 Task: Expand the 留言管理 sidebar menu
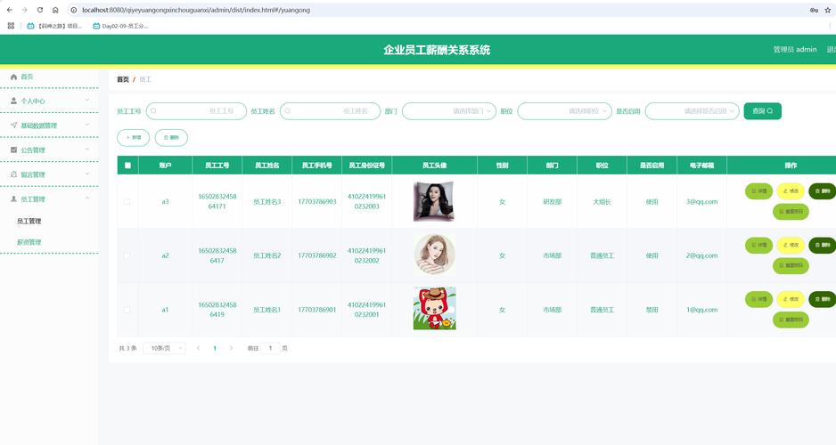pos(49,174)
